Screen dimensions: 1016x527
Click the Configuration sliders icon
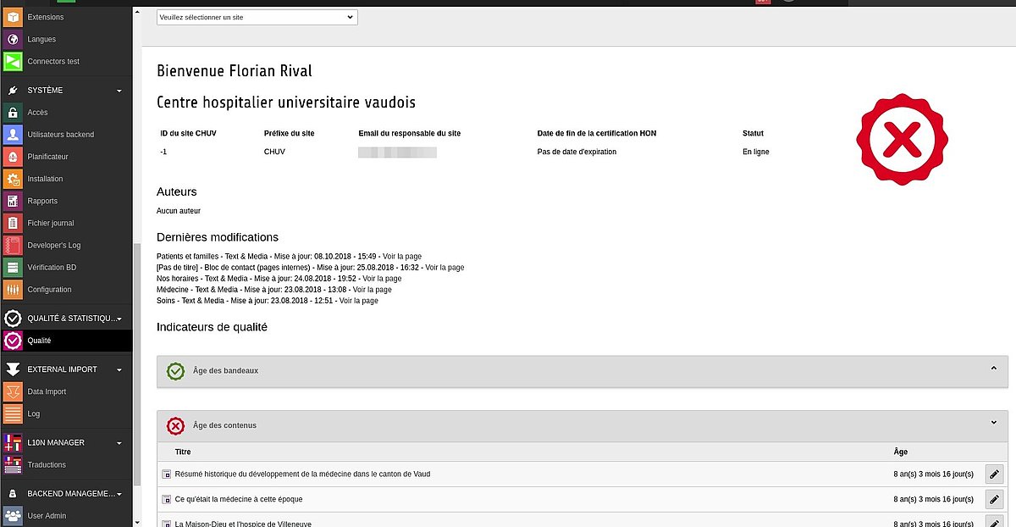[12, 289]
